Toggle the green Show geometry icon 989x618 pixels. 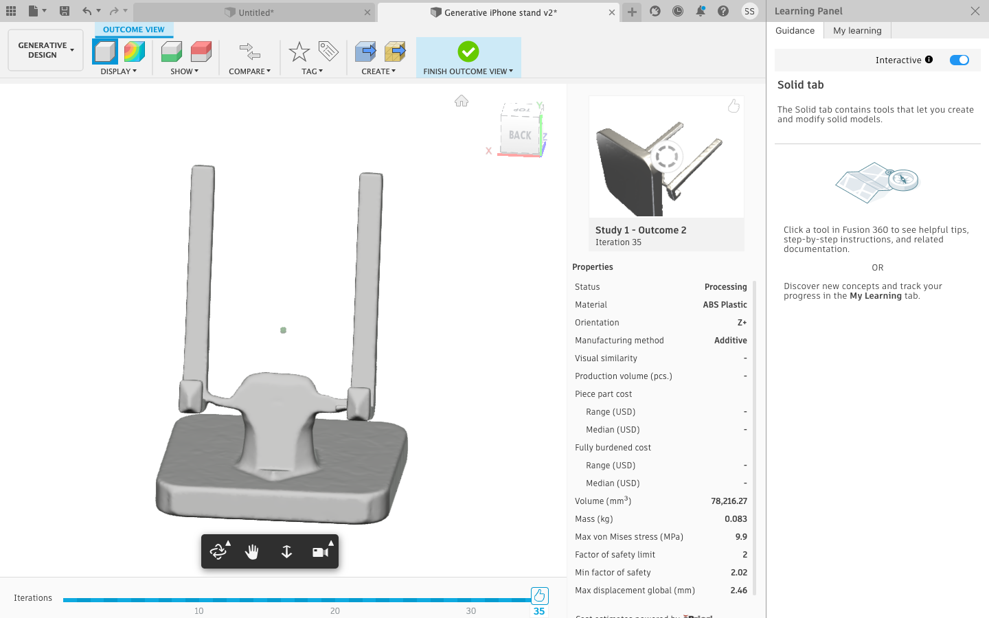click(172, 51)
